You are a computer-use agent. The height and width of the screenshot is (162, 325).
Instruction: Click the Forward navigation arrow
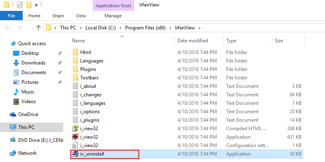point(19,28)
